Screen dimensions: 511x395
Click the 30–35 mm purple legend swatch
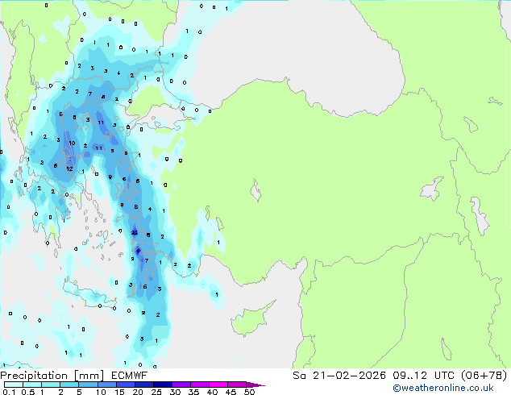point(181,385)
